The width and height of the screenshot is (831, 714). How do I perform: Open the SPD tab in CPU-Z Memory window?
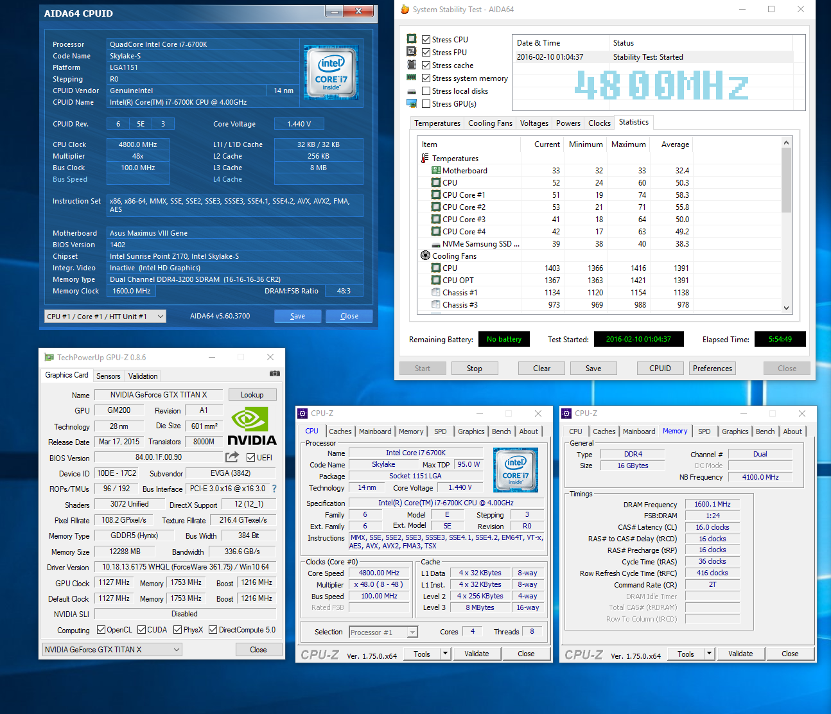pos(704,431)
